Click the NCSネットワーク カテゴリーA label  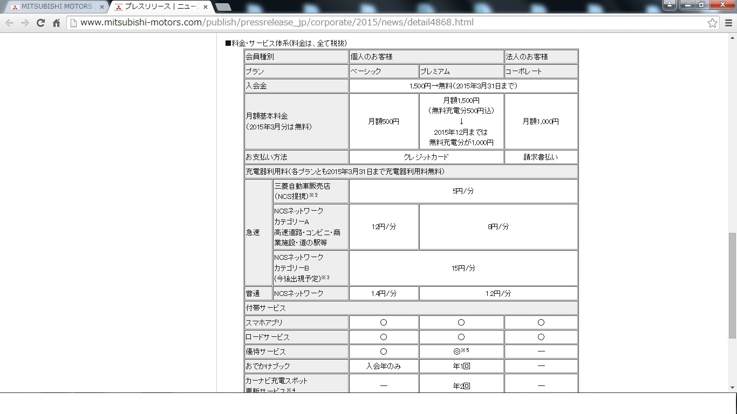[310, 226]
